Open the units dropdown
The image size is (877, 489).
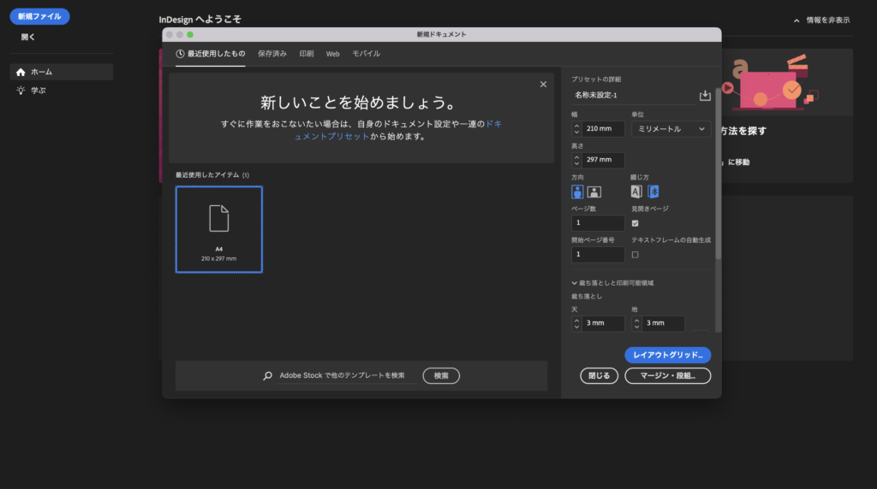[671, 129]
